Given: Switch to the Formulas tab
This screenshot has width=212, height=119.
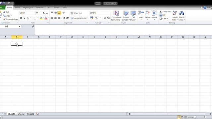Looking at the screenshot, I should point(40,8).
